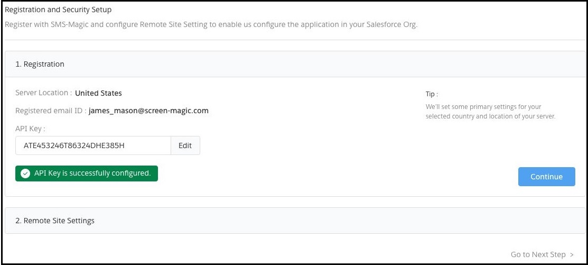Click the white checkmark icon in green banner
The height and width of the screenshot is (265, 588).
tap(25, 173)
